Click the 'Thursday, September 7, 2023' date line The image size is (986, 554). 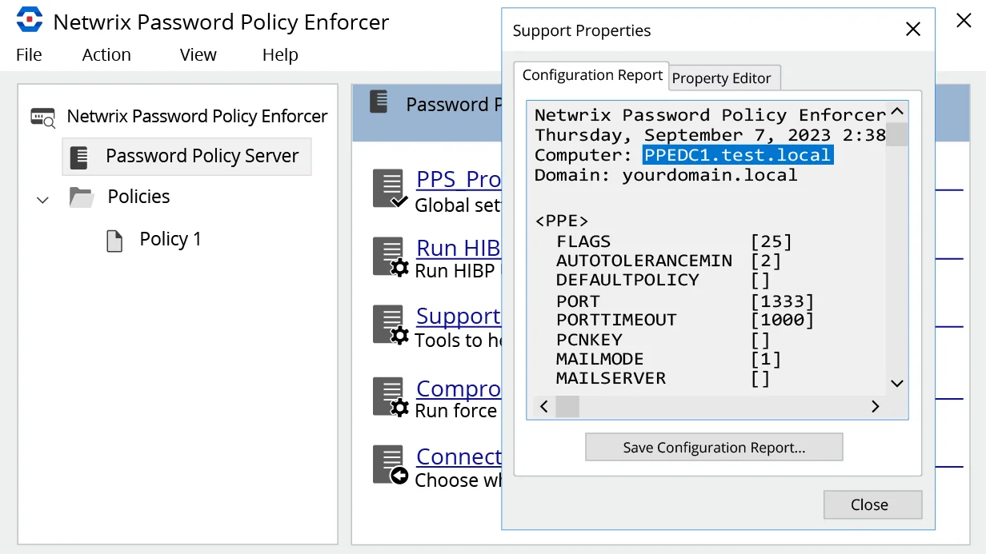click(710, 135)
